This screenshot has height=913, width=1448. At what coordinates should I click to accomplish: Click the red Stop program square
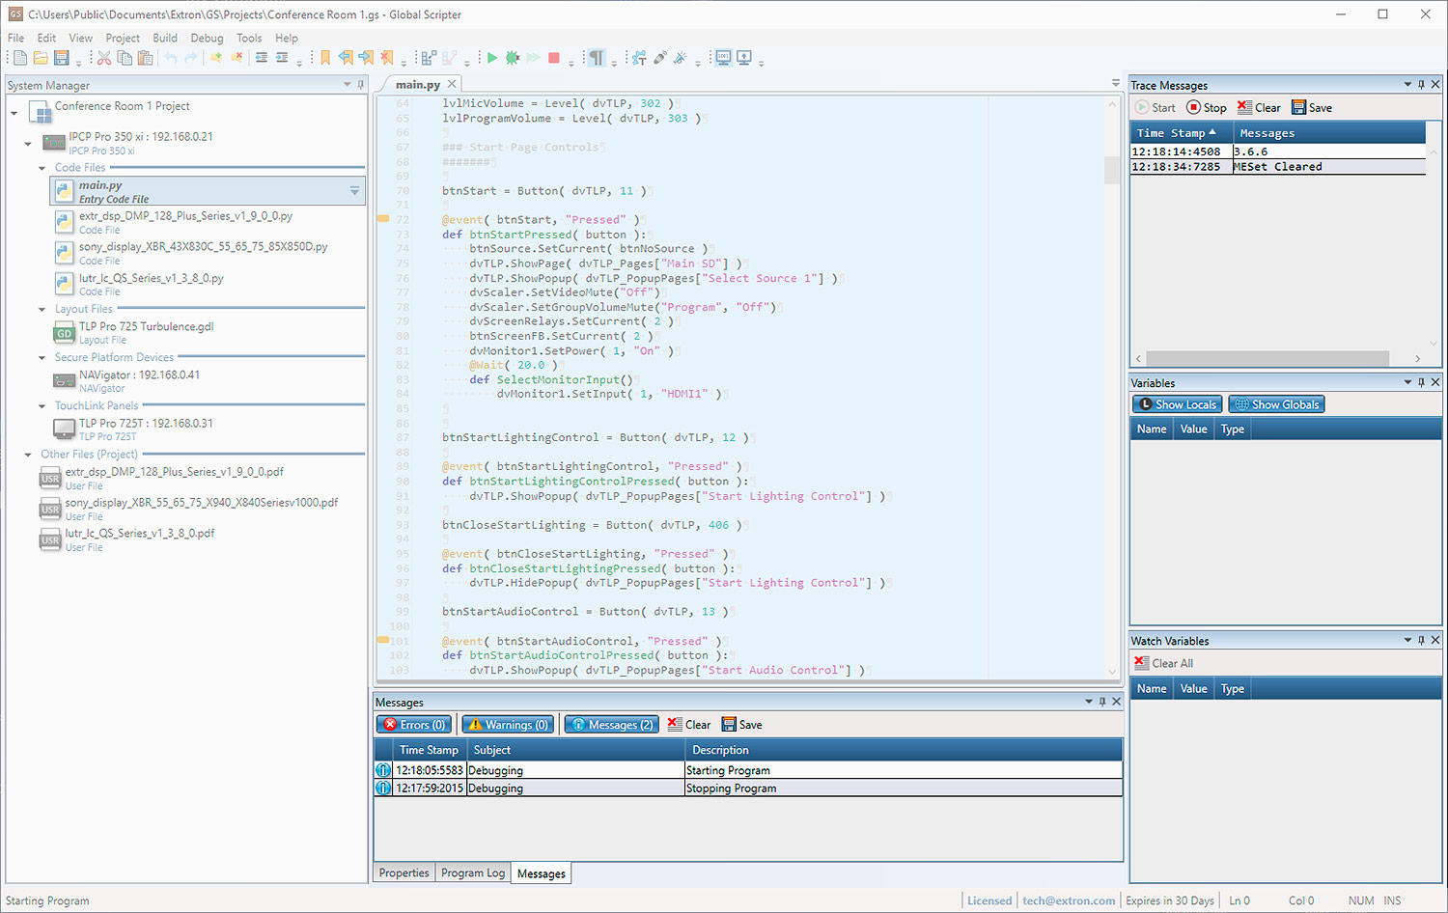pos(554,58)
